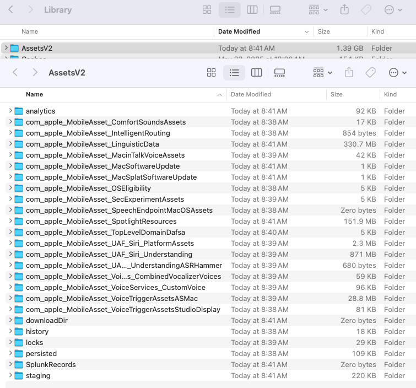Screen dimensions: 416x388
Task: Click Tags icon in Library window
Action: (366, 10)
